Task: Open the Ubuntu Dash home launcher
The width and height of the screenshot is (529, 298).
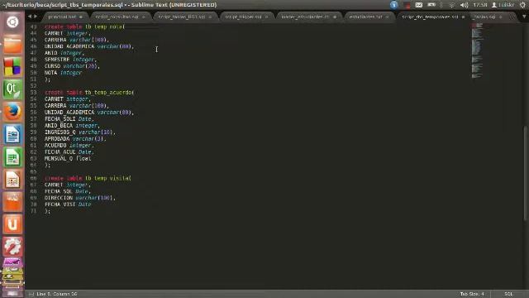Action: click(x=12, y=22)
